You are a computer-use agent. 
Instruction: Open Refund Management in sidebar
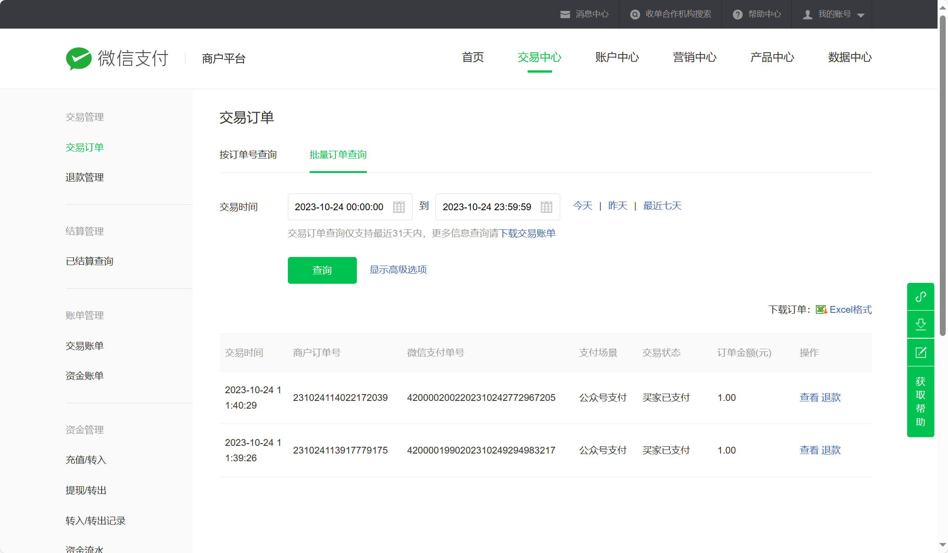click(x=84, y=178)
